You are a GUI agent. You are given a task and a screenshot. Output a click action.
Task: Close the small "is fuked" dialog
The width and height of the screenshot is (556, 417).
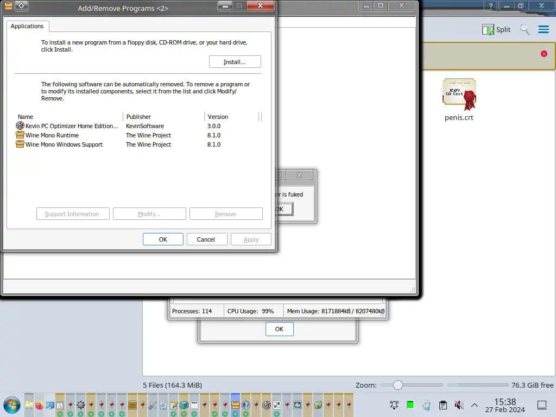(300, 175)
